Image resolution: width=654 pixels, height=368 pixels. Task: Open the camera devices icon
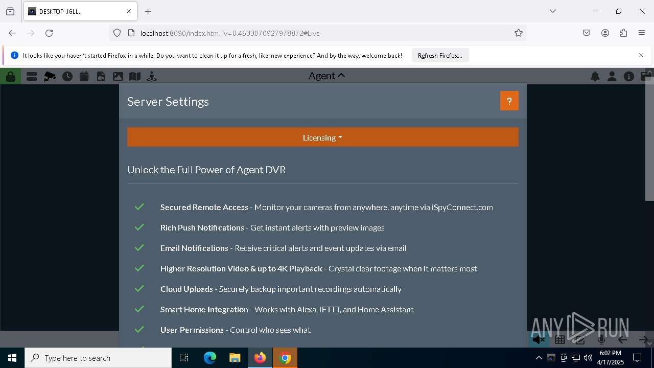(x=50, y=77)
